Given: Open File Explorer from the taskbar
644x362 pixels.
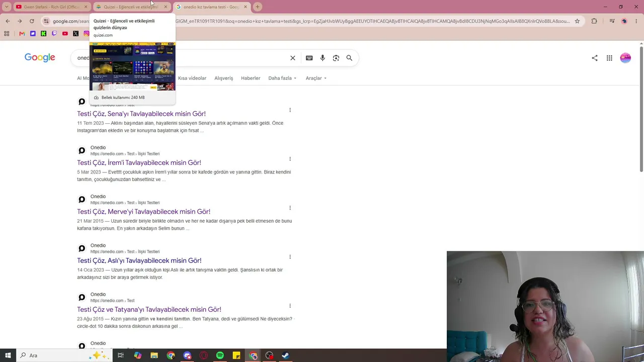Looking at the screenshot, I should click(154, 355).
